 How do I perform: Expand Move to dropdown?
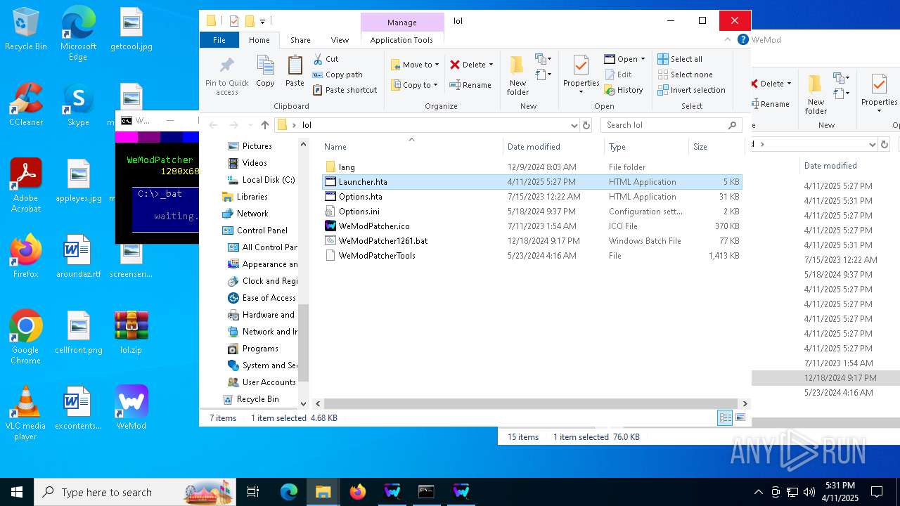coord(437,65)
